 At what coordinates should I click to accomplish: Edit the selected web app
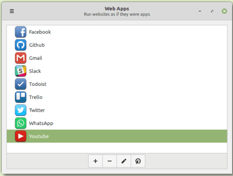124,161
